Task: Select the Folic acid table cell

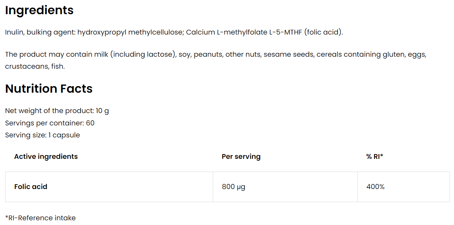Action: point(31,187)
